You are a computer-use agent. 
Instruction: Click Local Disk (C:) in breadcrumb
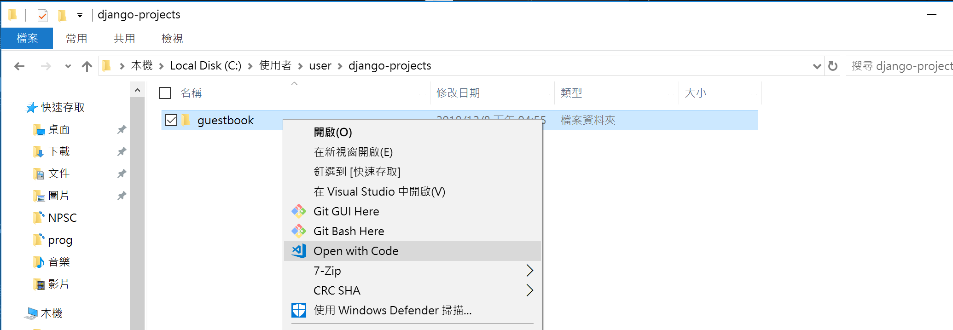pyautogui.click(x=205, y=66)
